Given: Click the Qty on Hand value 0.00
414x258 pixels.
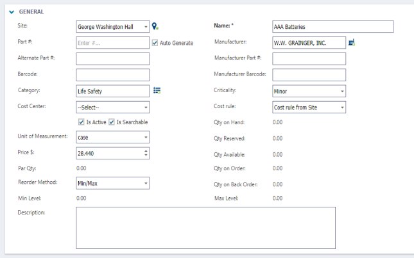Looking at the screenshot, I should [x=277, y=122].
